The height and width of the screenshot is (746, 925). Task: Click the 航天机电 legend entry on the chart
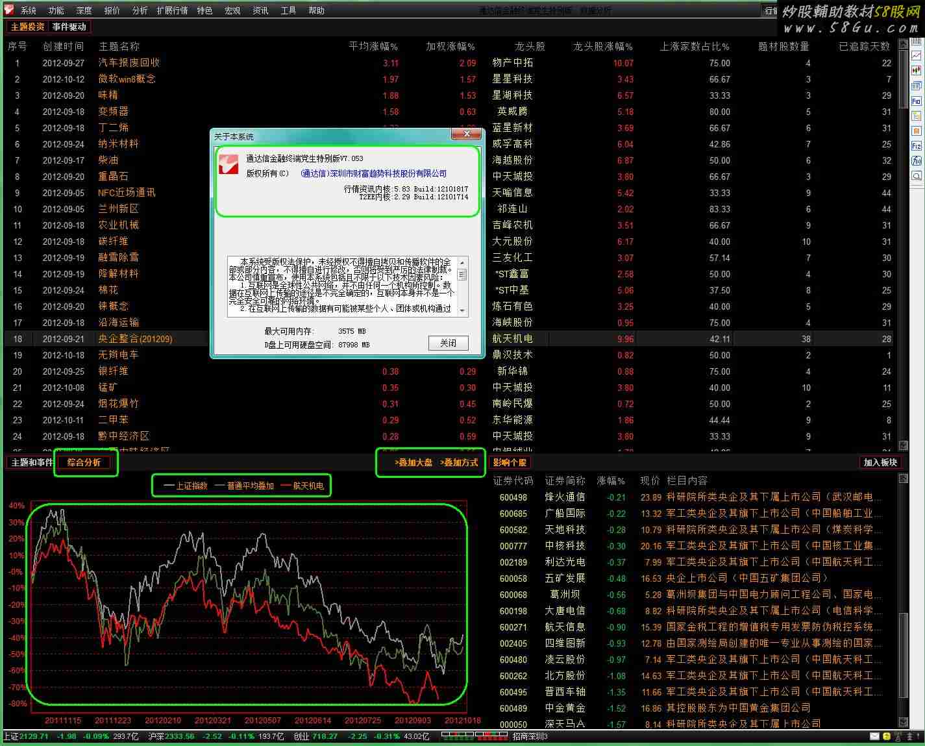pos(302,486)
